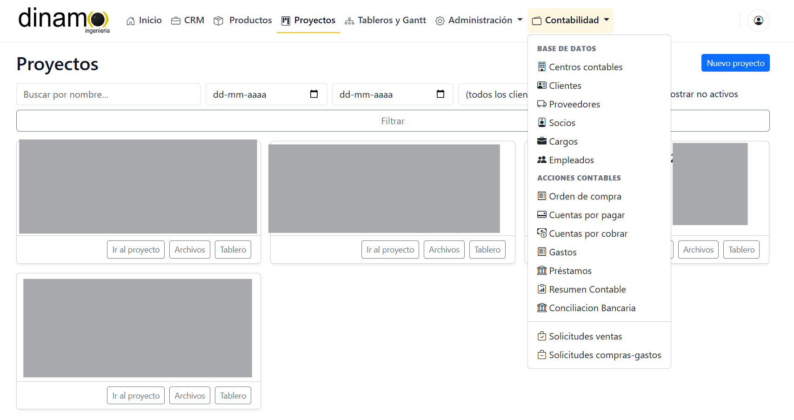This screenshot has height=420, width=794.
Task: Click the Buscar por nombre search field
Action: coord(108,94)
